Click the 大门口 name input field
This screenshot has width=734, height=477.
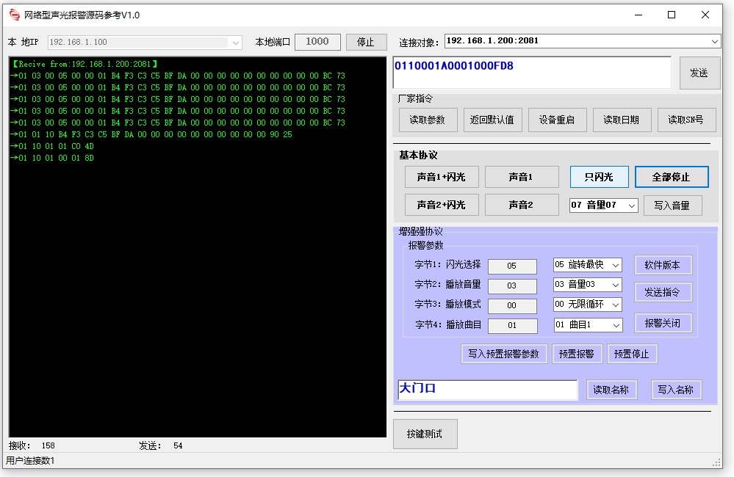[x=486, y=390]
